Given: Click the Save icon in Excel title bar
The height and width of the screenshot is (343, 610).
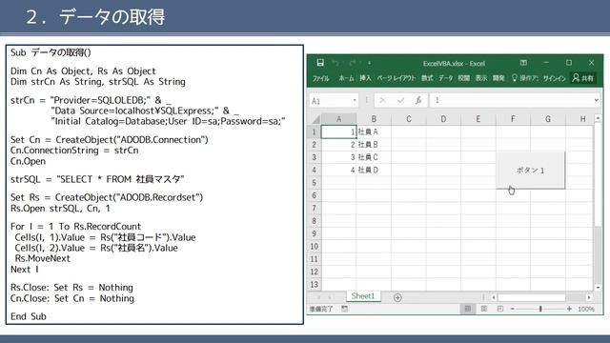Looking at the screenshot, I should coord(320,63).
